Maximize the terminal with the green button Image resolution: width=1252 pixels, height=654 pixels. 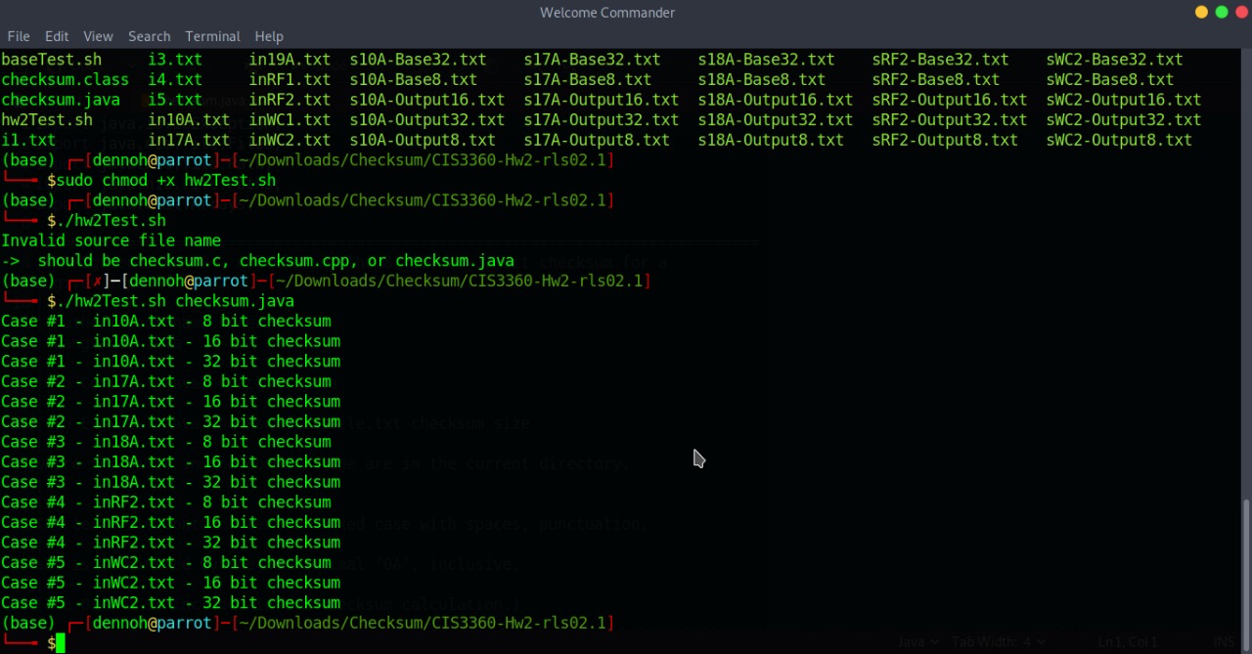pos(1222,13)
